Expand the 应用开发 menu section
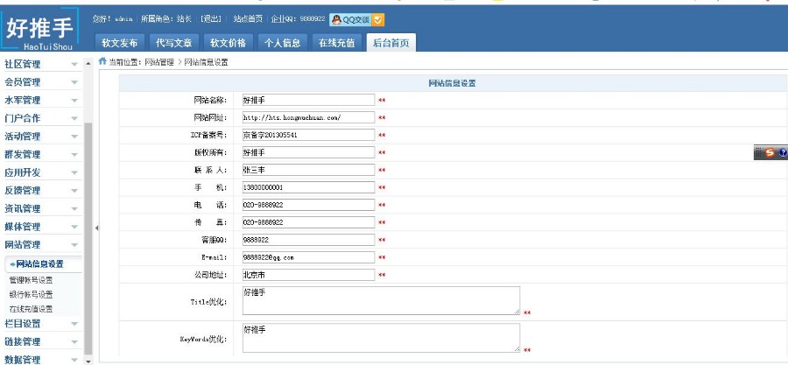Viewport: 788px width, 365px height. (x=41, y=172)
